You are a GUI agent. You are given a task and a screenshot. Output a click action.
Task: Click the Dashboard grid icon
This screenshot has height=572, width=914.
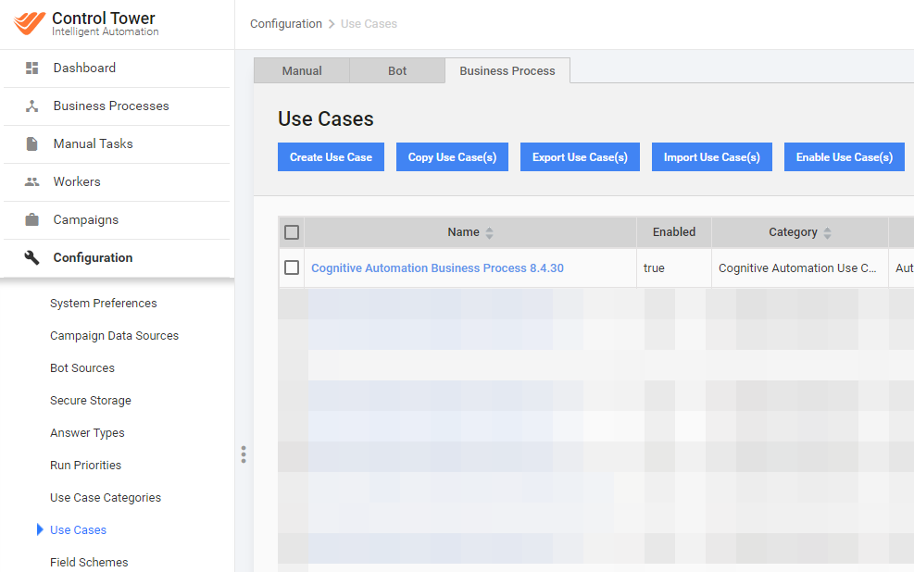click(x=32, y=68)
